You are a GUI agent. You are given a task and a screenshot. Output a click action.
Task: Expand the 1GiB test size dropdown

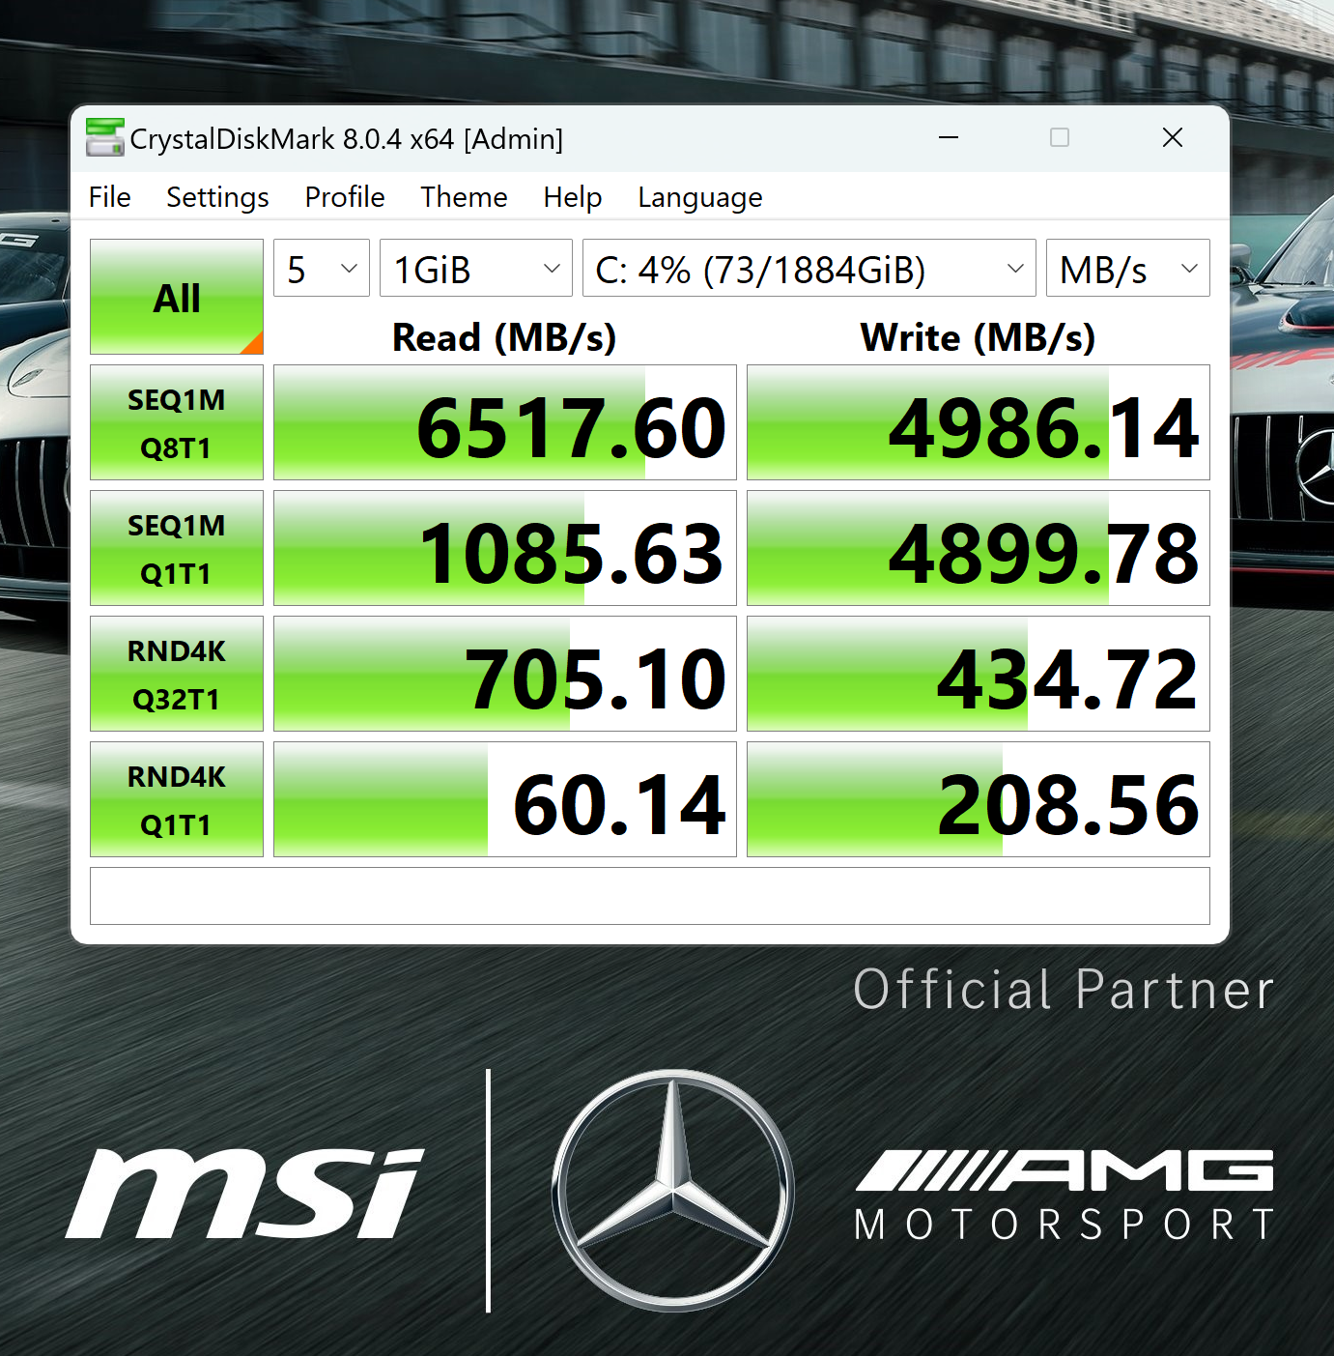[476, 268]
